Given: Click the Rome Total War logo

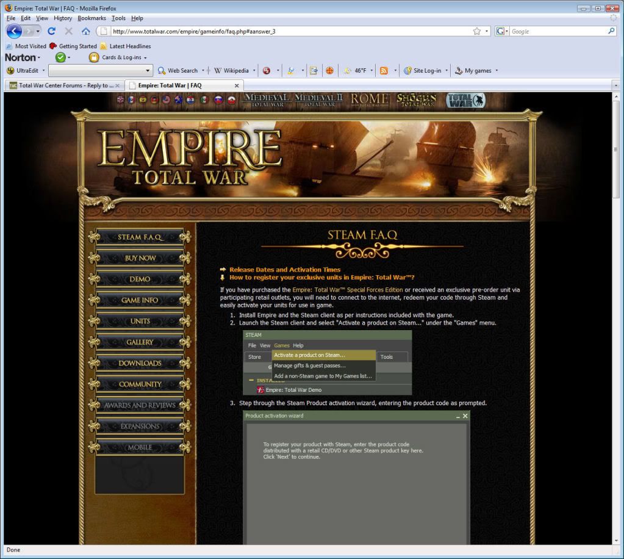Looking at the screenshot, I should (x=370, y=100).
